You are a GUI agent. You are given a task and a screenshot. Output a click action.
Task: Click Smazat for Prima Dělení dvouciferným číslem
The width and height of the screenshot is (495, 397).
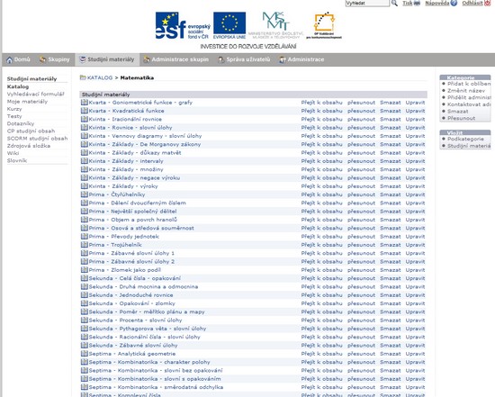391,203
